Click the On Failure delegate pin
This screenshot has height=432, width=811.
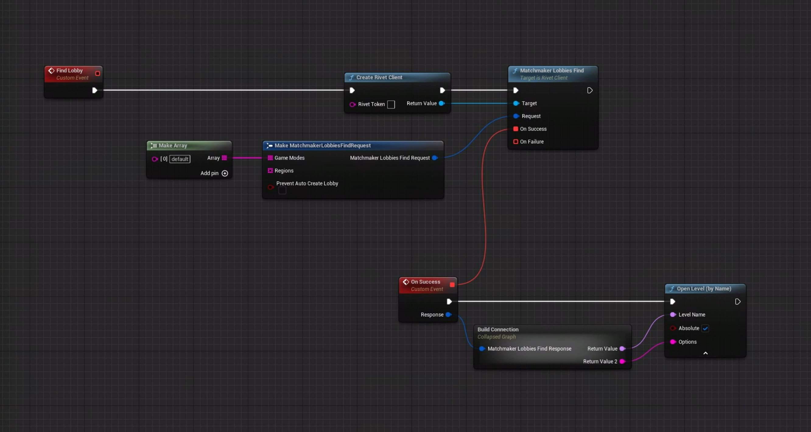click(x=515, y=142)
